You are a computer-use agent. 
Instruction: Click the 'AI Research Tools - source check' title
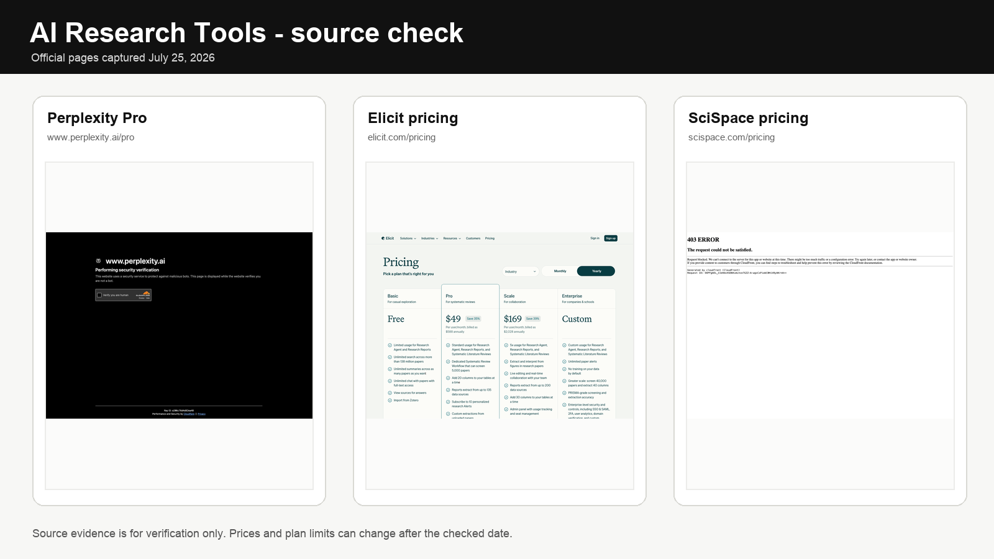coord(247,33)
